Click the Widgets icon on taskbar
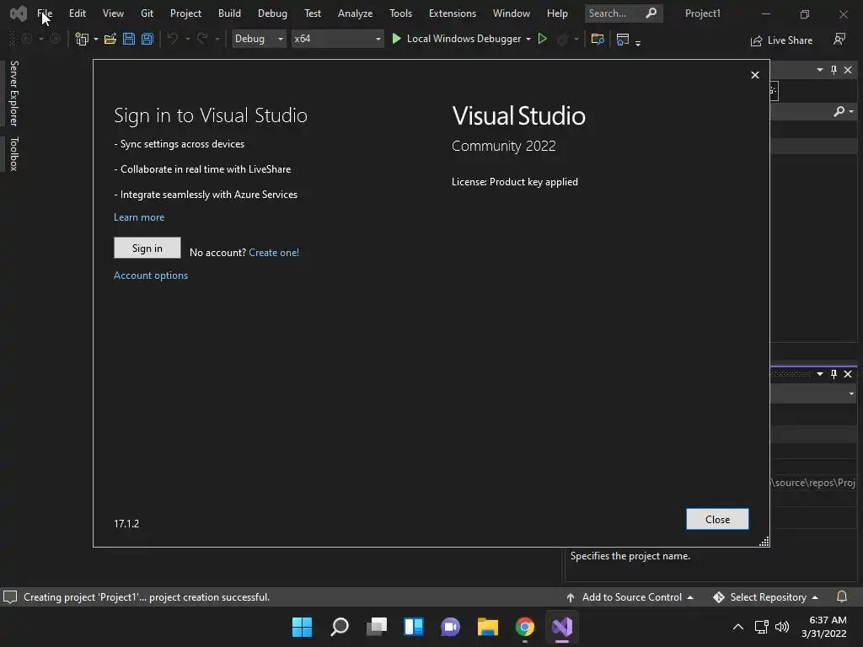The width and height of the screenshot is (863, 647). (x=414, y=627)
